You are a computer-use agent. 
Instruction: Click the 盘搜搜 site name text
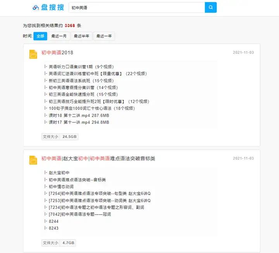click(52, 7)
